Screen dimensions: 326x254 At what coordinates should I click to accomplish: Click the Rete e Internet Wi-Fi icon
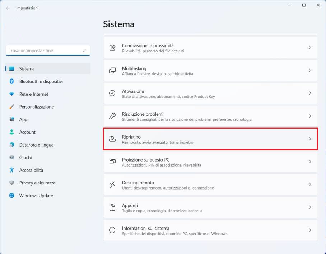(12, 94)
